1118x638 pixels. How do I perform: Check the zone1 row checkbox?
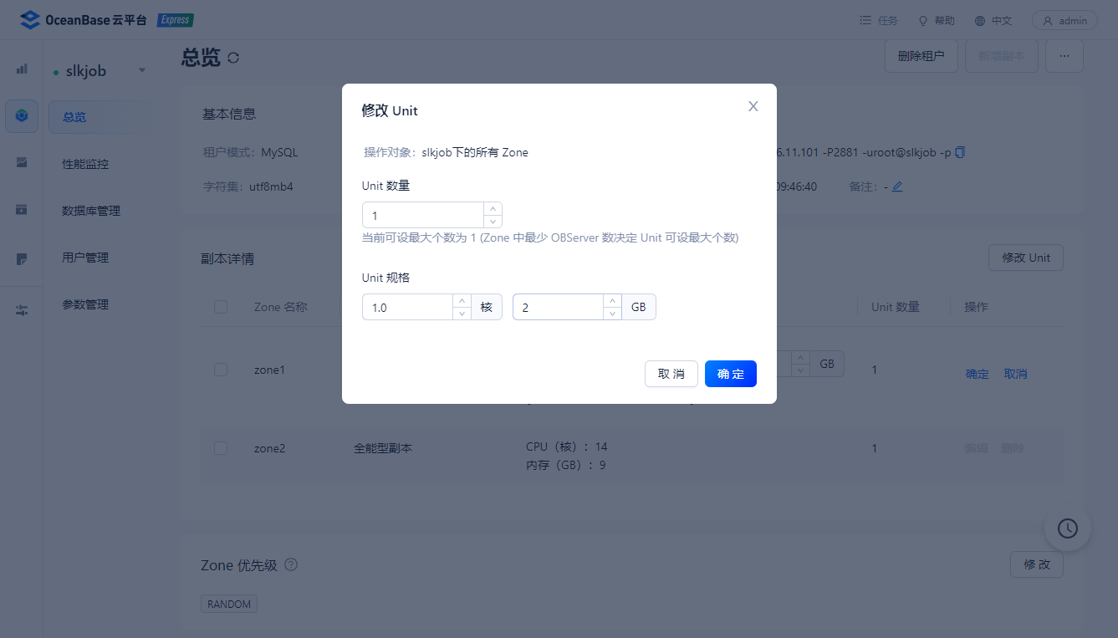pos(221,370)
